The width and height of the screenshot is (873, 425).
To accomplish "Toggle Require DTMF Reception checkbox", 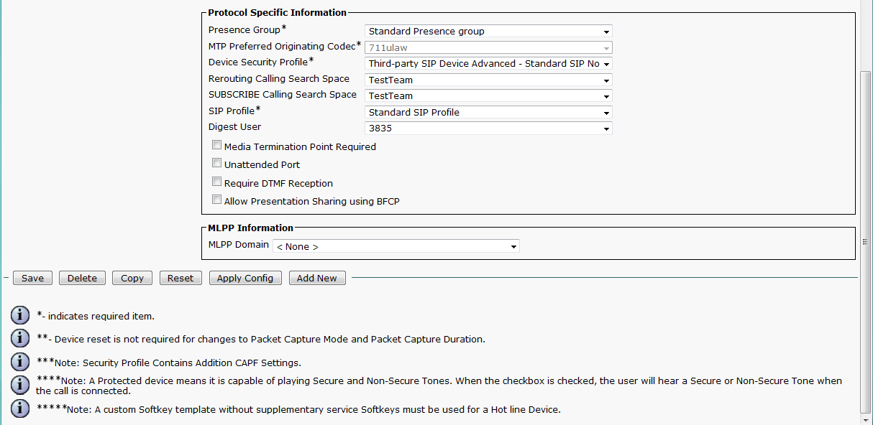I will point(216,182).
